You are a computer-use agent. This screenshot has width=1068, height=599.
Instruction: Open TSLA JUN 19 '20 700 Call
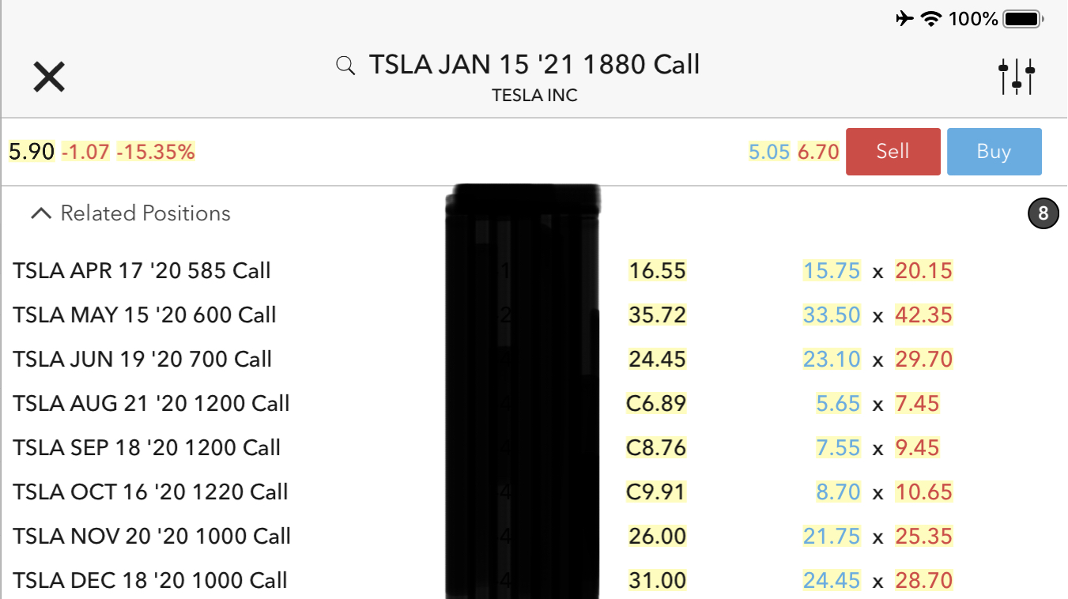(142, 360)
